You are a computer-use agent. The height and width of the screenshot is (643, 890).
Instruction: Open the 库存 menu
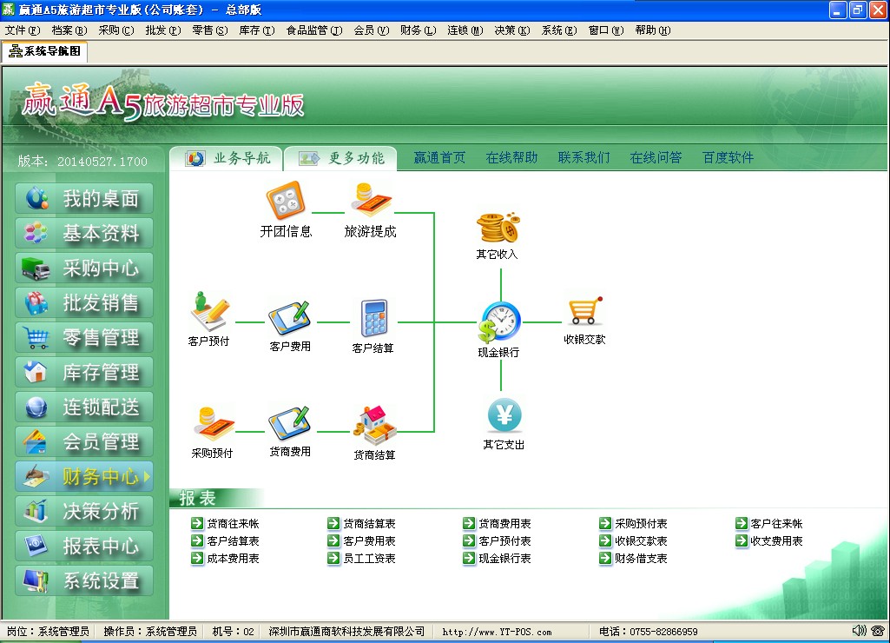click(256, 30)
